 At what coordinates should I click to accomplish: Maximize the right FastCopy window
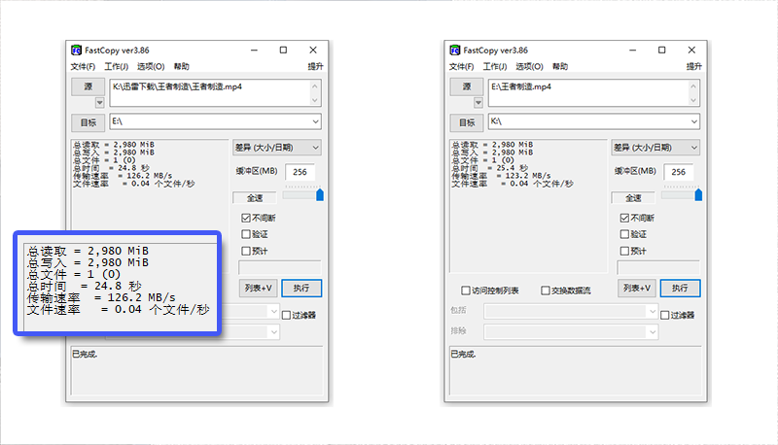point(662,51)
